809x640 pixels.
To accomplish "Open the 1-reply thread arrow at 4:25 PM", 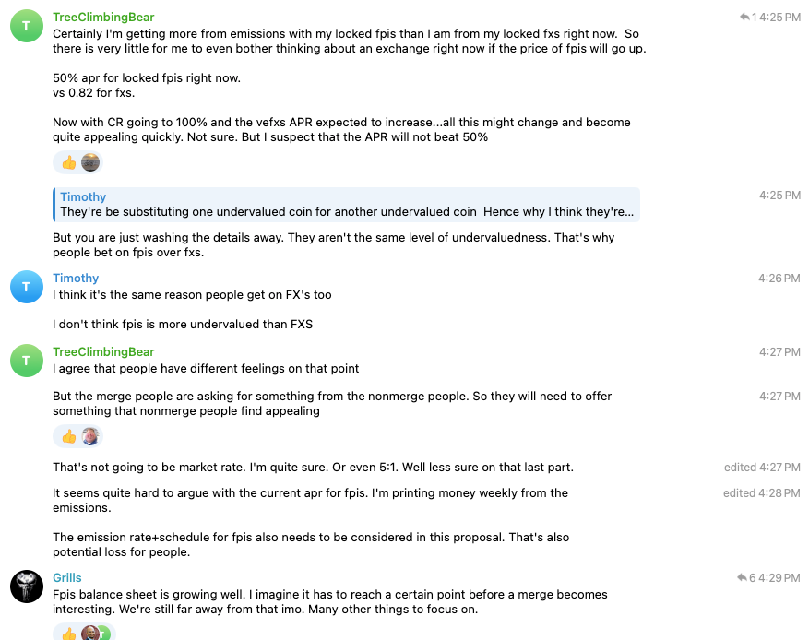I will pos(745,18).
